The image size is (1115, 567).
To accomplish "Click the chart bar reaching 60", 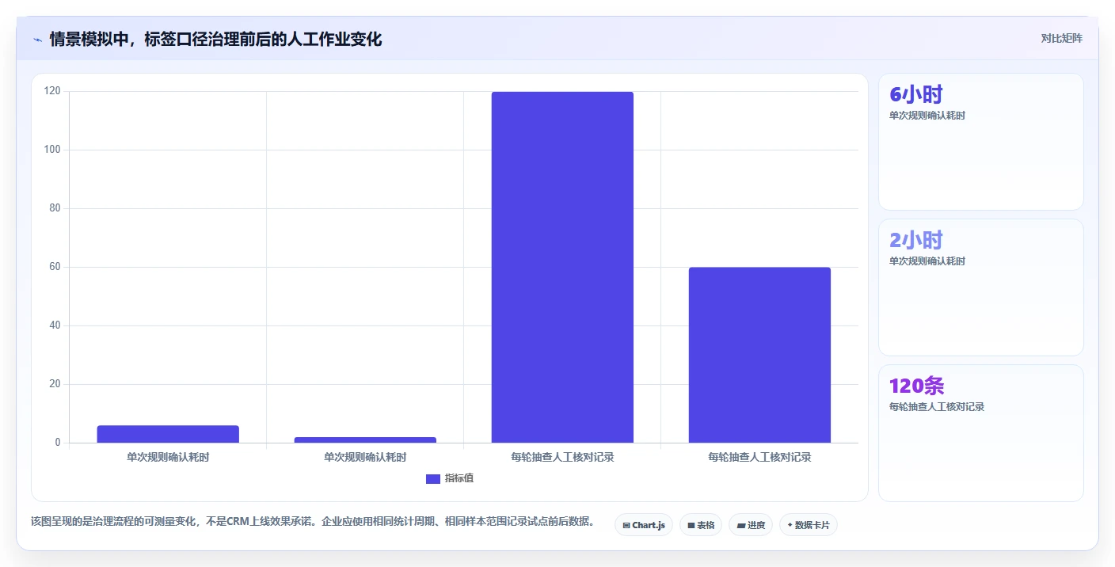I will [759, 355].
